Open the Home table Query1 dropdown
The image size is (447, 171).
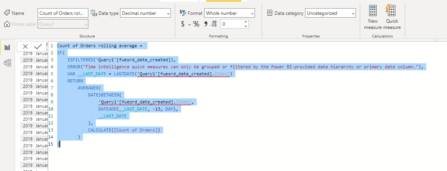63,24
